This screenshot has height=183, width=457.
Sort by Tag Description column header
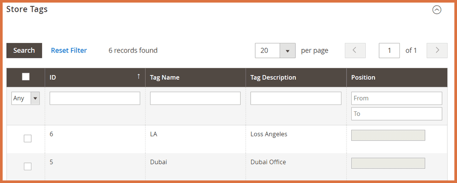pyautogui.click(x=273, y=78)
